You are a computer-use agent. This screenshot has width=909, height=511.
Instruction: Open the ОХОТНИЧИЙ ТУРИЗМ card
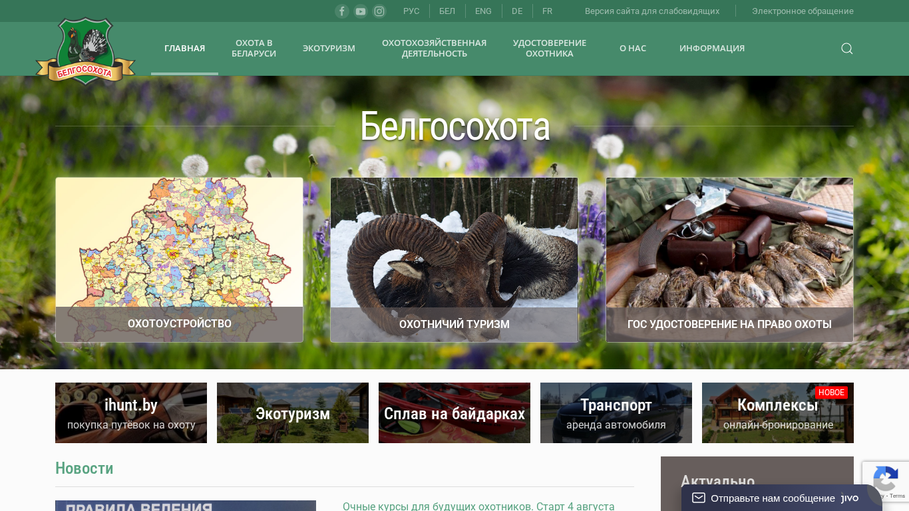454,260
